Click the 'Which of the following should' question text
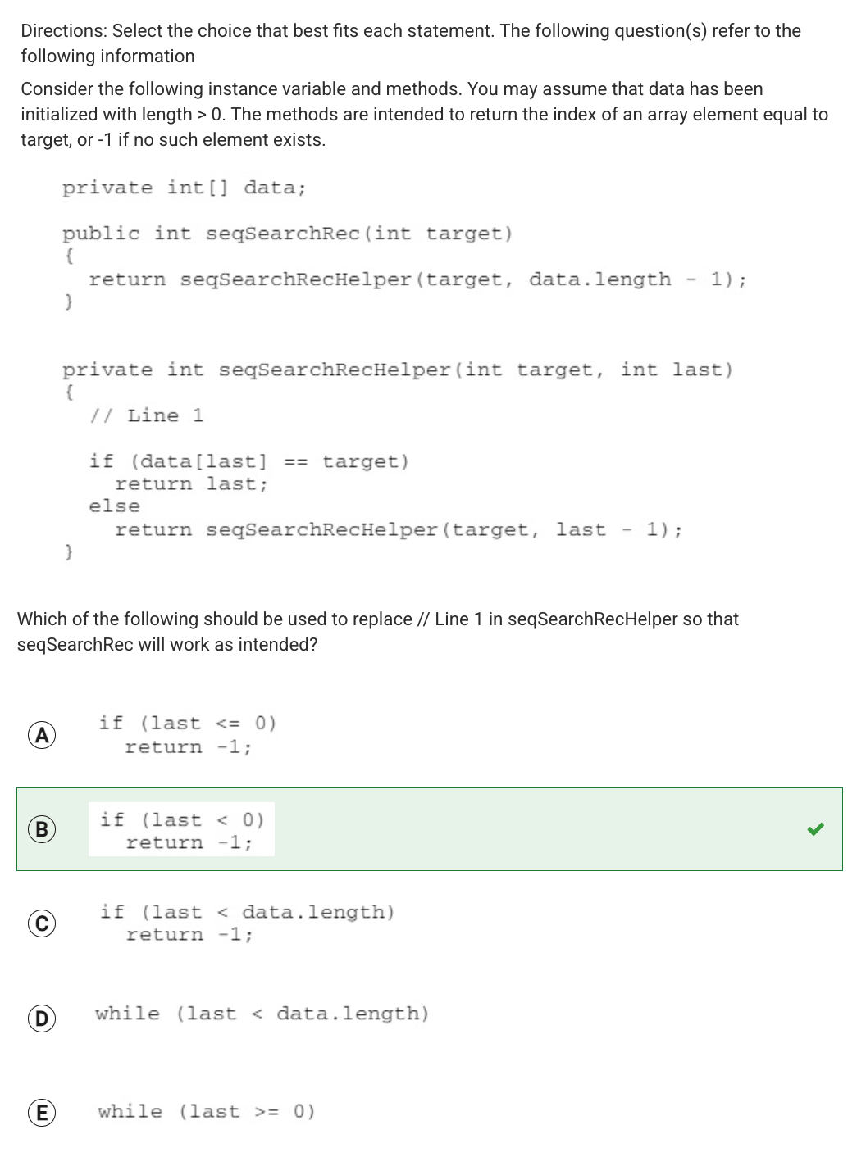 coord(378,631)
